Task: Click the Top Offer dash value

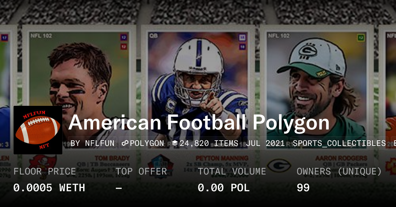Action: point(119,188)
